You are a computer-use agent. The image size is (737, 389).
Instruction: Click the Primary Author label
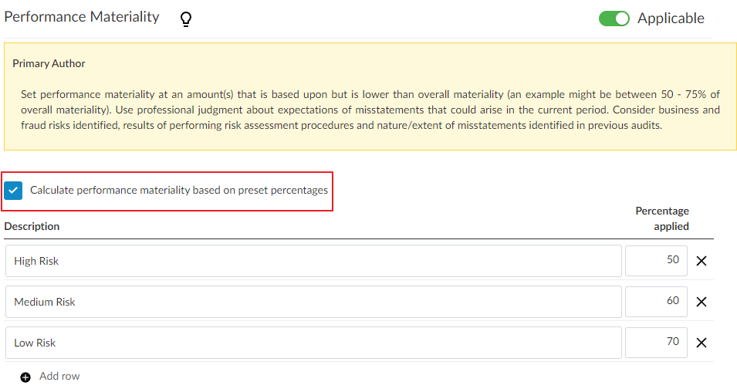[49, 63]
